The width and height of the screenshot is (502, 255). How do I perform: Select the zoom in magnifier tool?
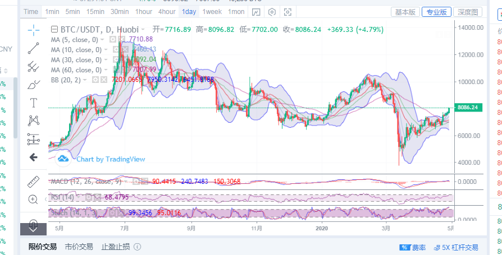click(33, 200)
